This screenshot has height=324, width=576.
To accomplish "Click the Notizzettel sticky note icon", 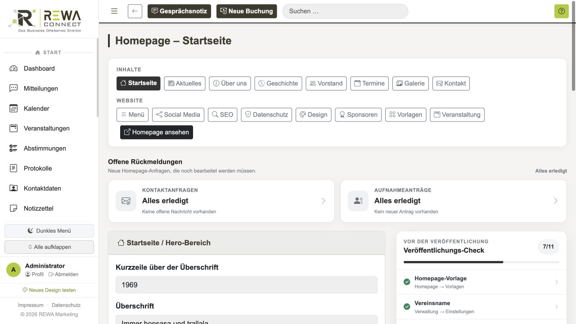I will coord(13,208).
